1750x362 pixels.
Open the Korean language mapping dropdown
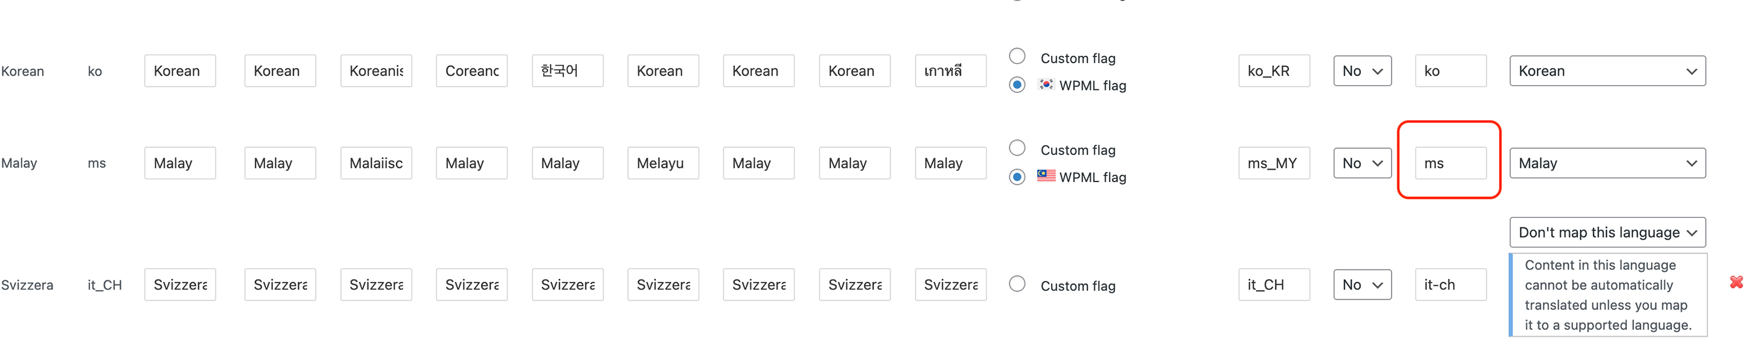tap(1607, 71)
